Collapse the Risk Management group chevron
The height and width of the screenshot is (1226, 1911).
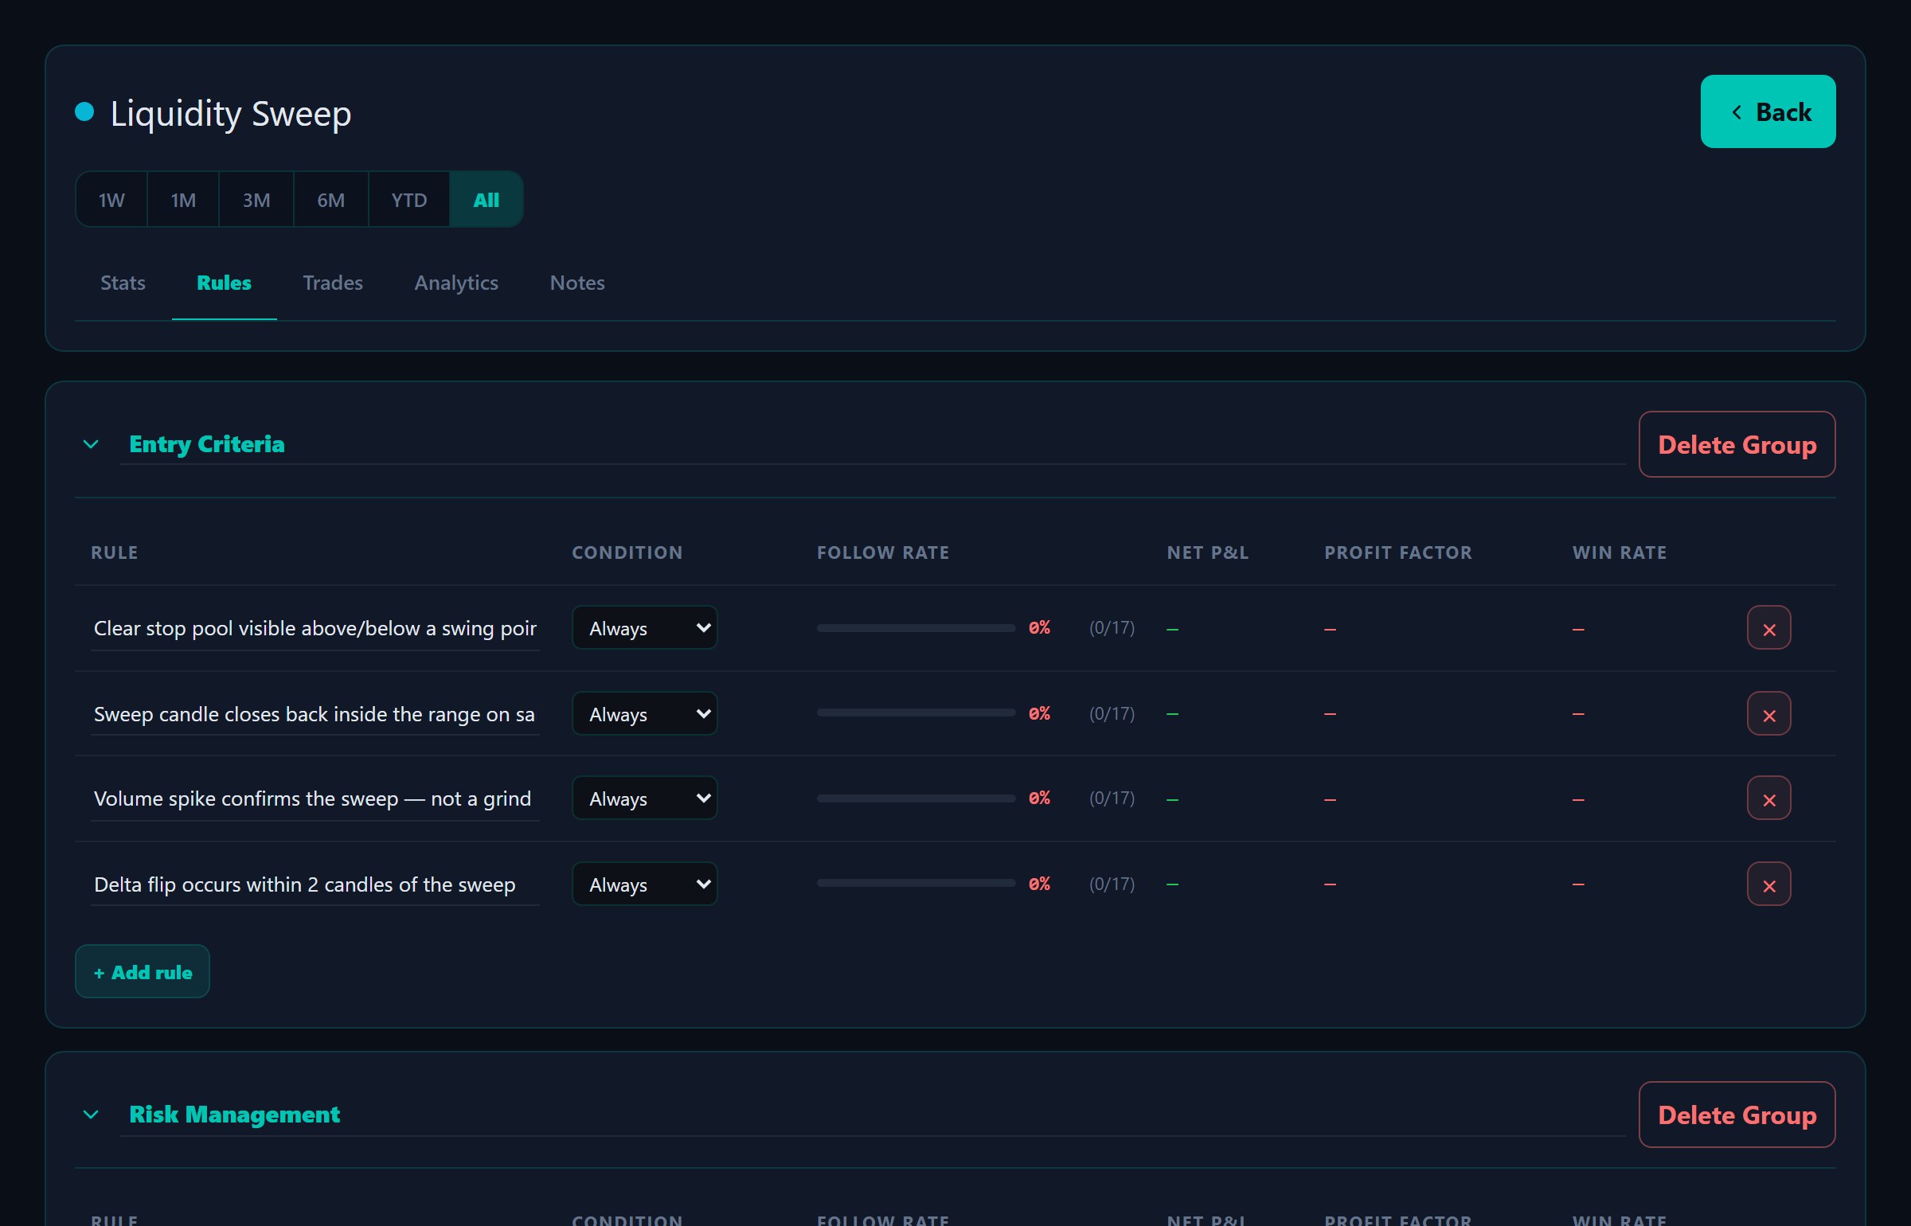coord(91,1115)
